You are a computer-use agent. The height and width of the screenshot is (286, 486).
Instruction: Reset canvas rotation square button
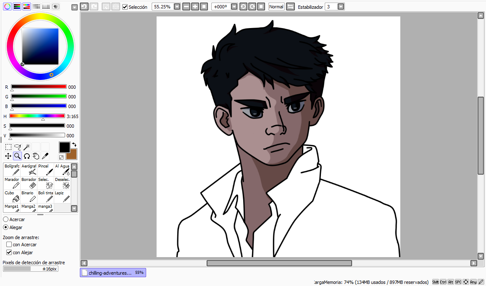[x=261, y=6]
